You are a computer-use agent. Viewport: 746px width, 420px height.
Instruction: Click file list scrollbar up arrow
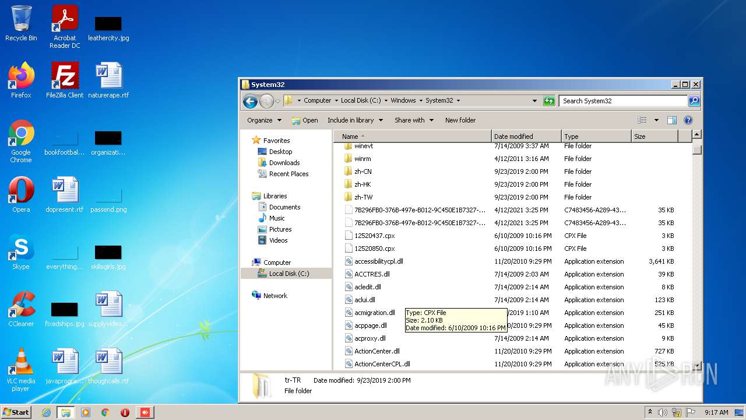[696, 135]
